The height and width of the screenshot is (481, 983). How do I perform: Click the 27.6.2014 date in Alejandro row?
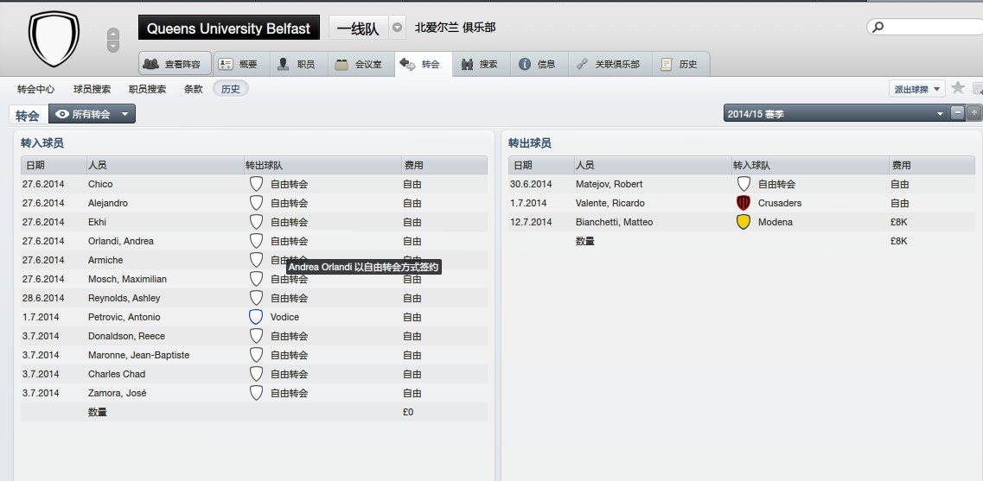43,203
